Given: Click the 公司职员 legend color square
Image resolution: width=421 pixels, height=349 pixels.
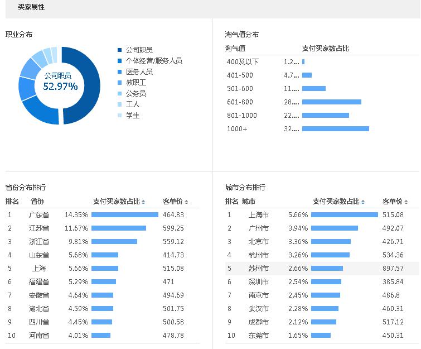Looking at the screenshot, I should point(120,50).
